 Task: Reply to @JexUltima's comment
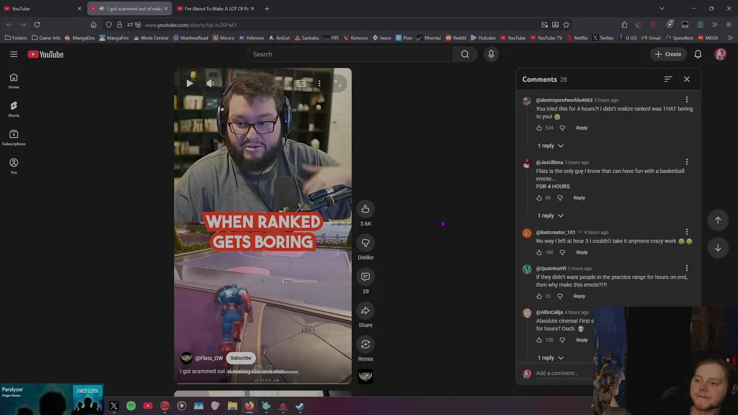(x=579, y=198)
